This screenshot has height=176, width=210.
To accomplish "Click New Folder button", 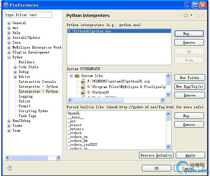I will coord(189,78).
